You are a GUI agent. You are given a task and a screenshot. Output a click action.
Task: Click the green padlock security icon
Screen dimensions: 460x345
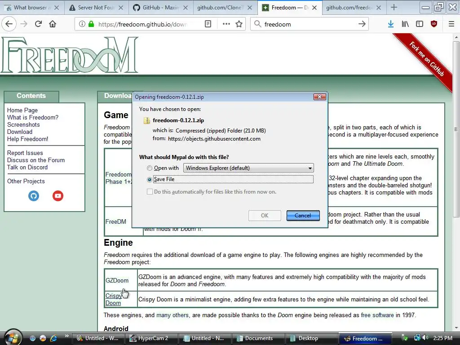(x=91, y=24)
